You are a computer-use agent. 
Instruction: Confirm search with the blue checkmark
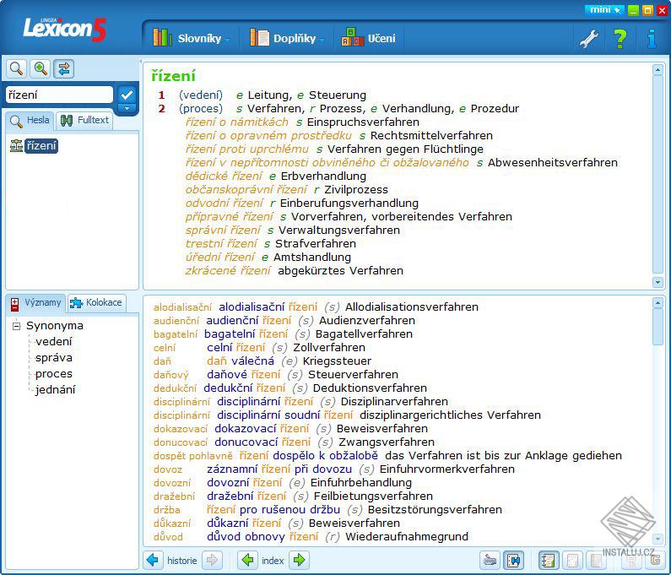(127, 94)
